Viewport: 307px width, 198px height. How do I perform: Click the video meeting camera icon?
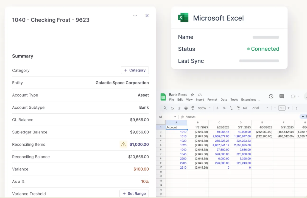(293, 96)
